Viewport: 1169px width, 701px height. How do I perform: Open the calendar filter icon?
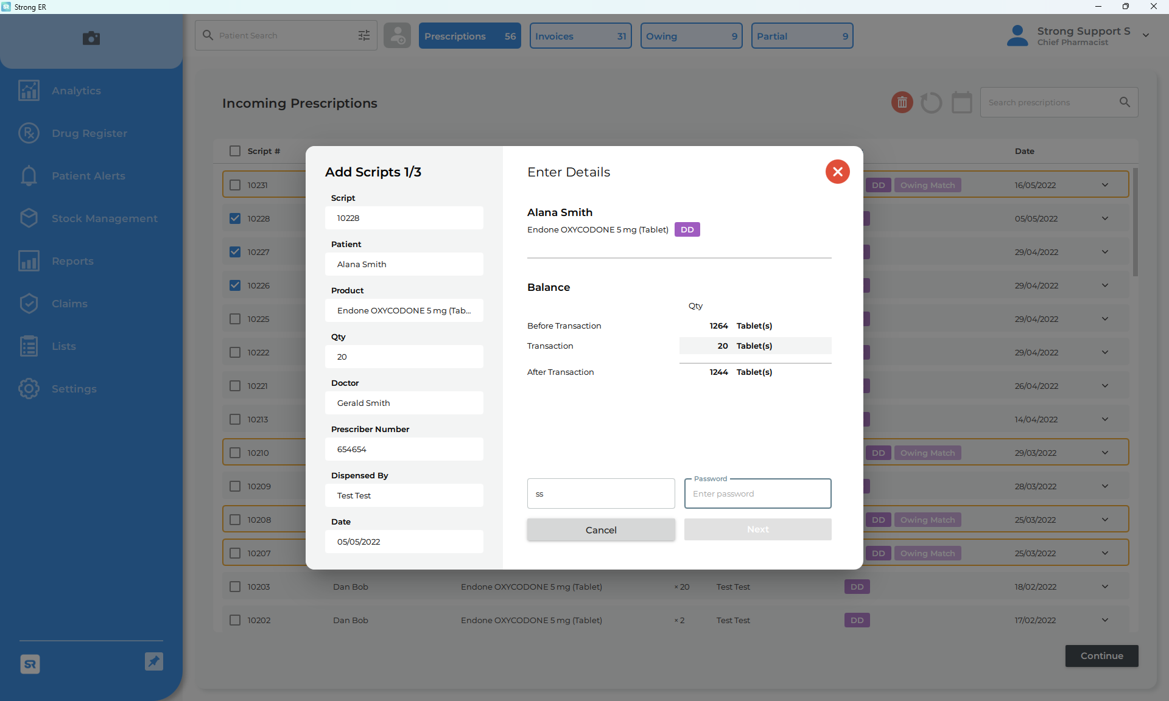coord(961,102)
